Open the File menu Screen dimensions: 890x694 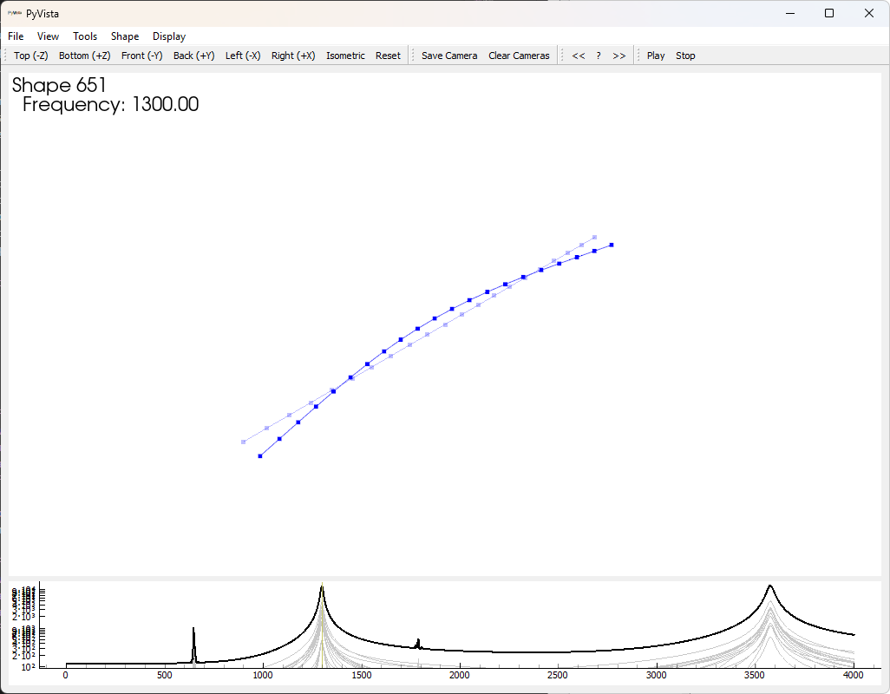click(16, 36)
